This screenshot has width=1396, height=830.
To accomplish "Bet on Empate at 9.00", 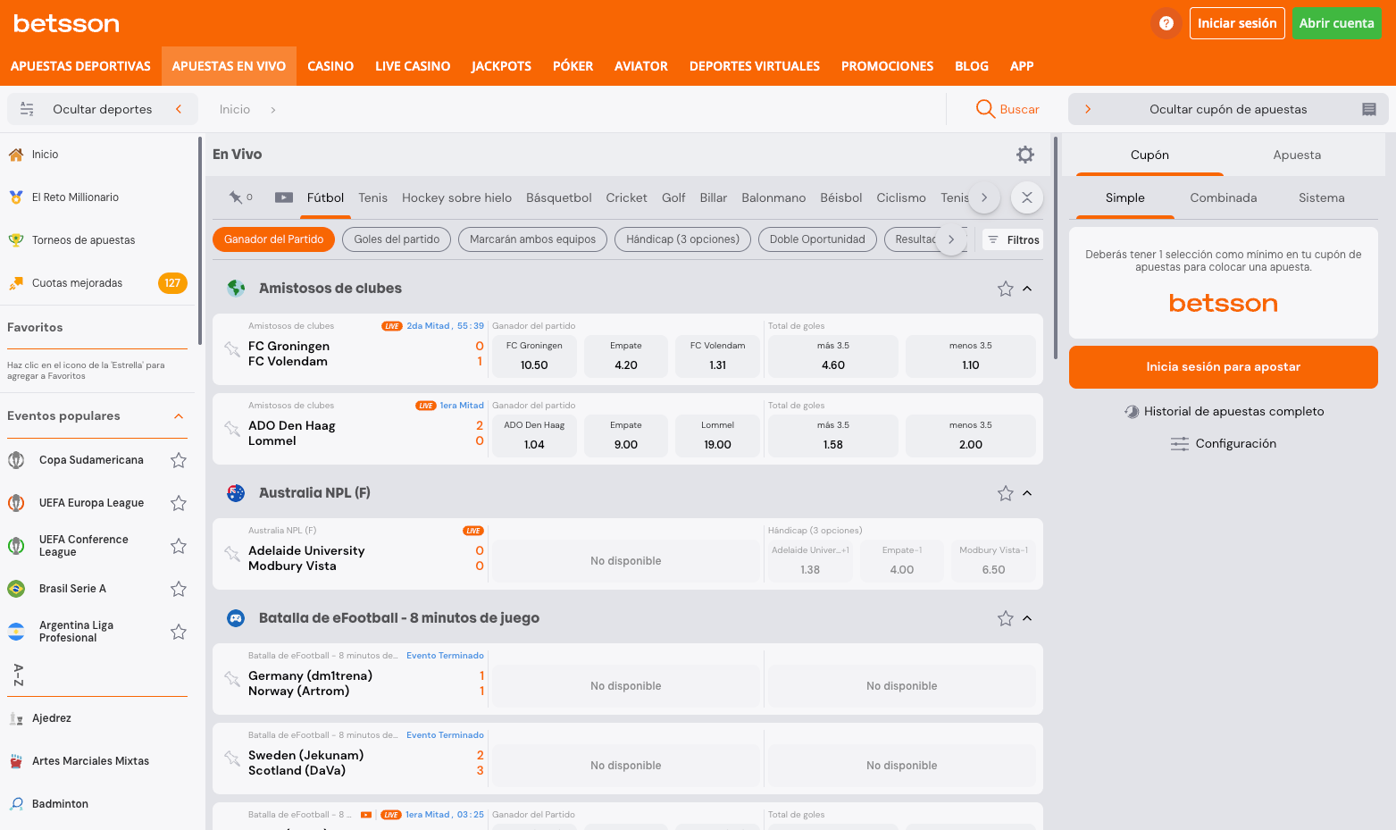I will point(626,436).
